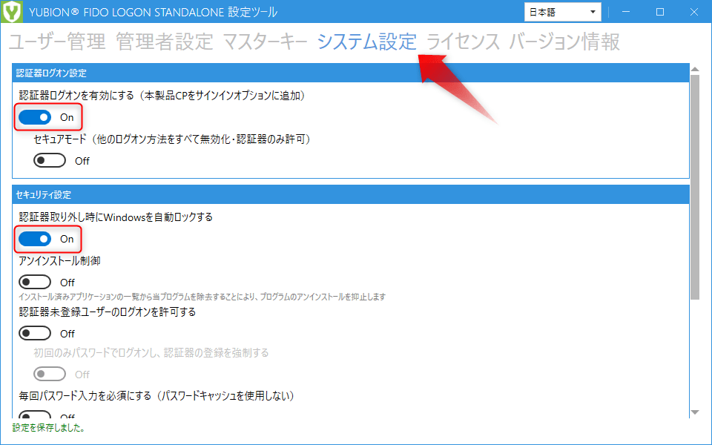The width and height of the screenshot is (712, 445).
Task: Click the scrollbar down arrow
Action: point(695,412)
